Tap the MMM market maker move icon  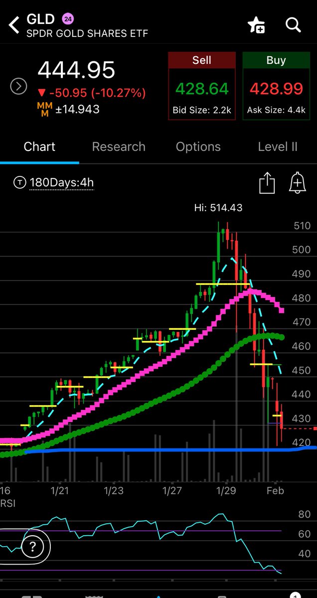click(x=45, y=110)
